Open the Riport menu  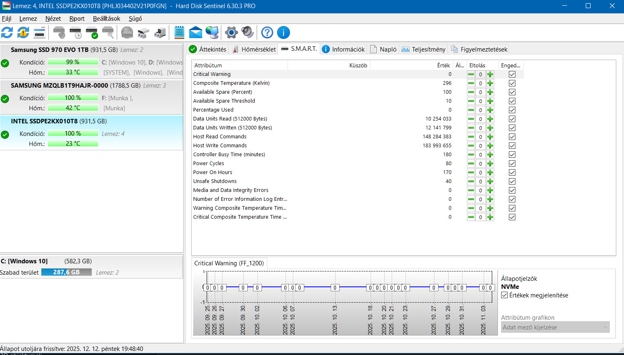pyautogui.click(x=77, y=19)
